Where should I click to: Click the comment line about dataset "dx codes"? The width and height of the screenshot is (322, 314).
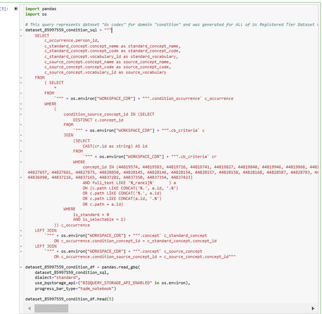[172, 25]
